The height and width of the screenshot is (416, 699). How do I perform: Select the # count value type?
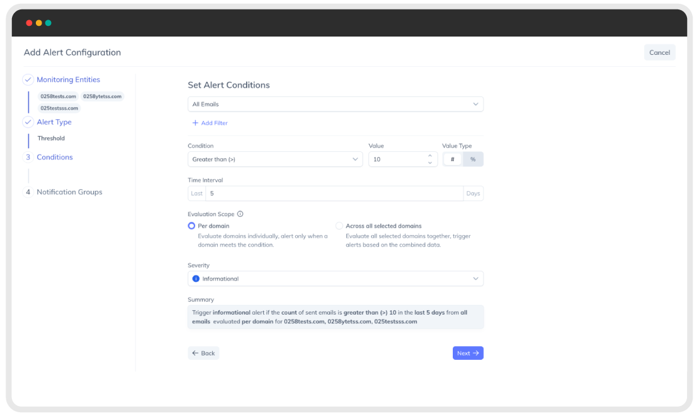click(x=453, y=159)
